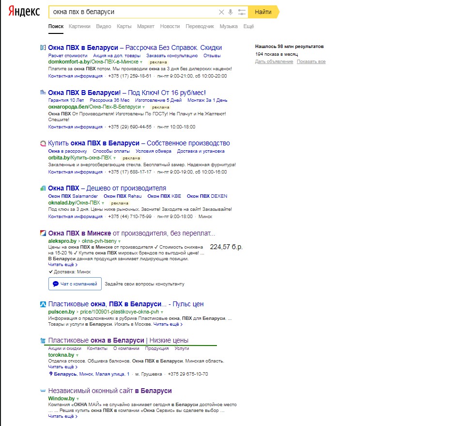Open the Ещё more services menu

tap(248, 26)
